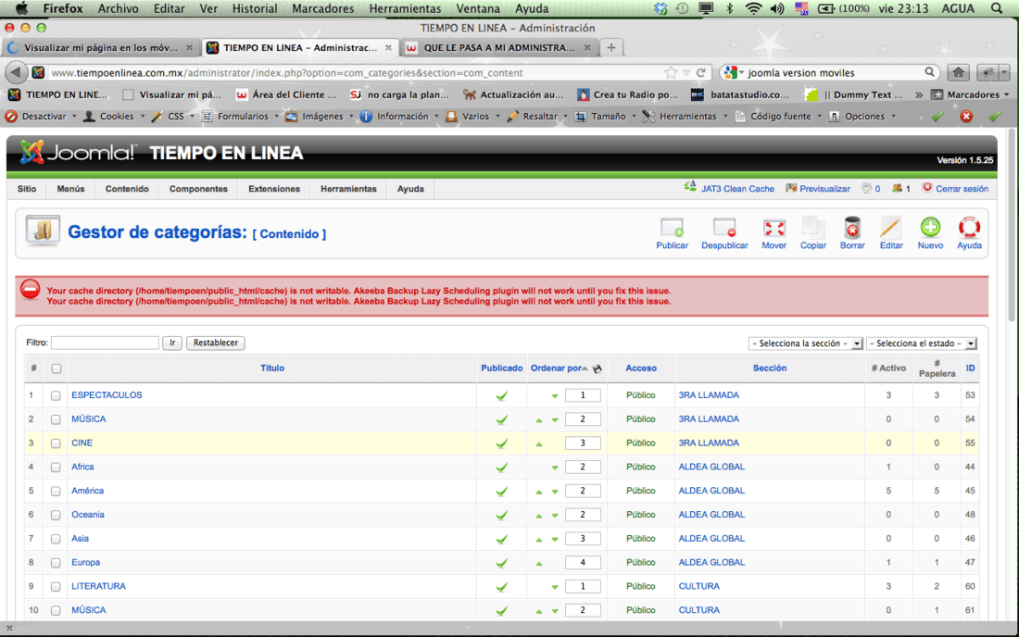Toggle published checkmark for CINE

[502, 443]
